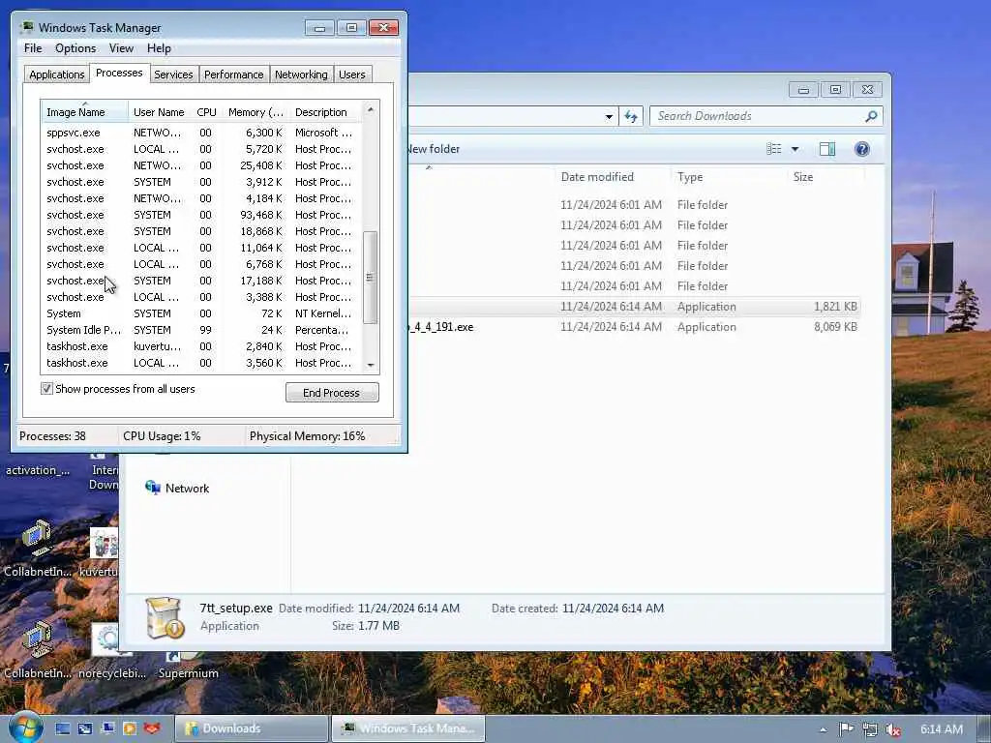991x743 pixels.
Task: Sort processes by CPU column
Action: pyautogui.click(x=206, y=112)
